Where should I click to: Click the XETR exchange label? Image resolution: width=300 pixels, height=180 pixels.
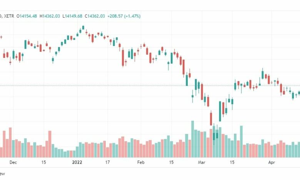point(9,16)
